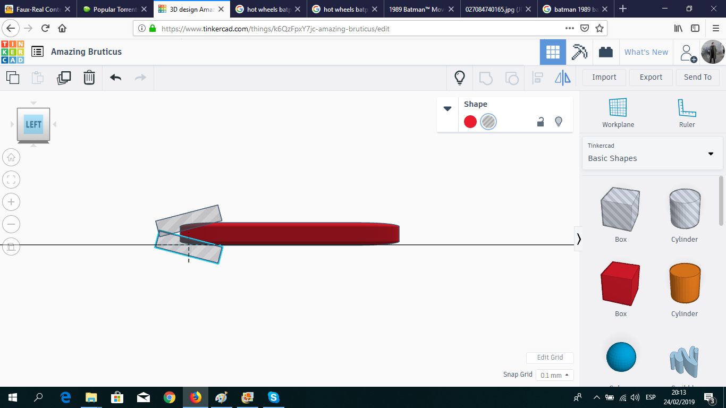Invite people with add-user icon
The width and height of the screenshot is (726, 408).
tap(688, 53)
